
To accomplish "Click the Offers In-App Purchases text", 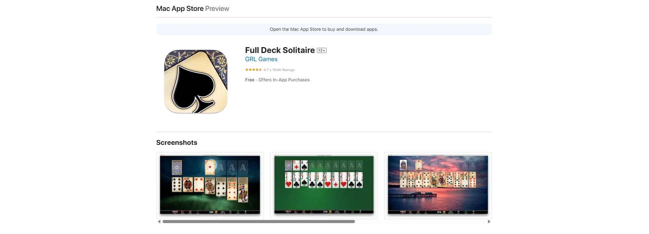I will pos(284,80).
